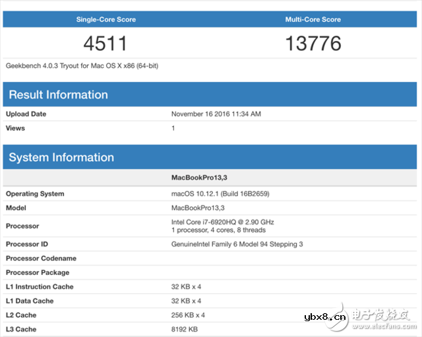This screenshot has height=337, width=422.
Task: Click the L1 Data Cache label
Action: coord(30,301)
